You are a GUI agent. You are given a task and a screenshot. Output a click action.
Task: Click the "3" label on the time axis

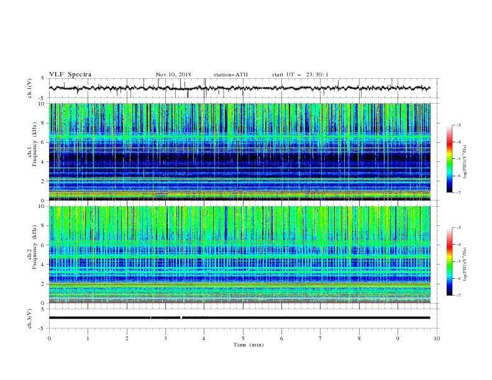point(165,338)
